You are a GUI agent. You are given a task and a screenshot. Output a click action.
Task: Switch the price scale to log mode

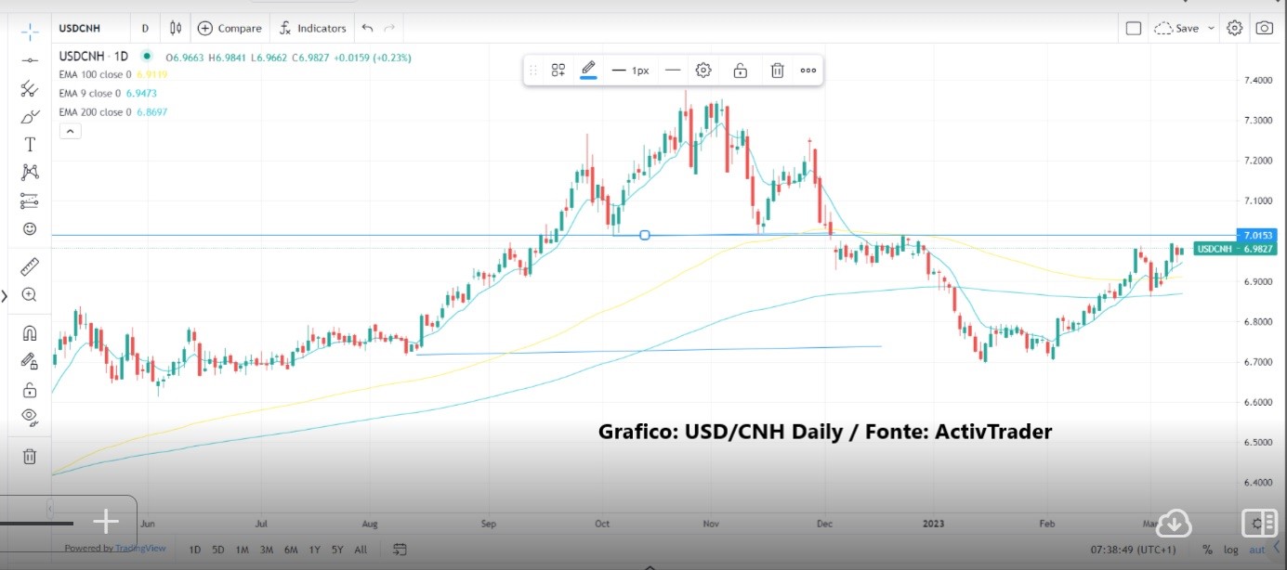click(1231, 550)
